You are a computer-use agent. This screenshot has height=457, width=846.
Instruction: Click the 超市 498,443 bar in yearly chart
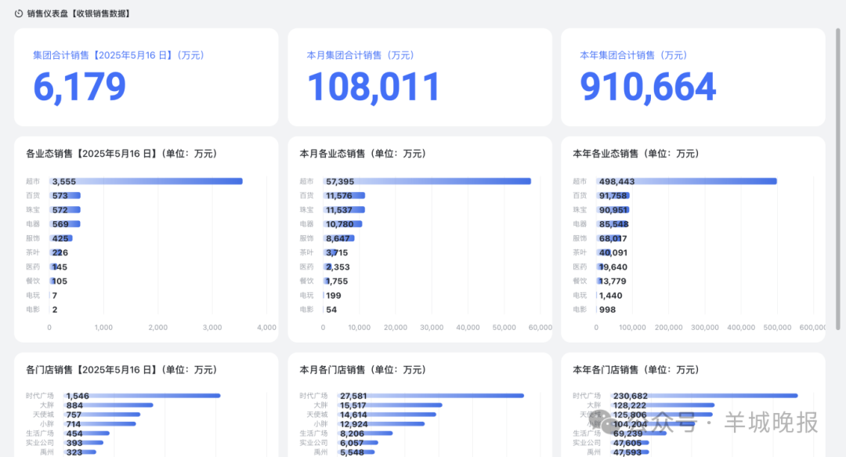(x=686, y=181)
